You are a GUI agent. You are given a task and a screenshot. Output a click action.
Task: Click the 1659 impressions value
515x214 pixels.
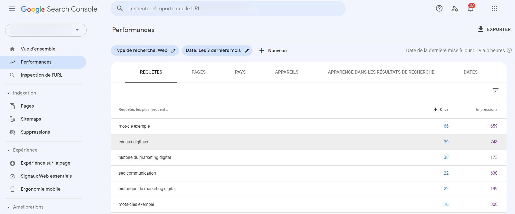[x=492, y=126]
